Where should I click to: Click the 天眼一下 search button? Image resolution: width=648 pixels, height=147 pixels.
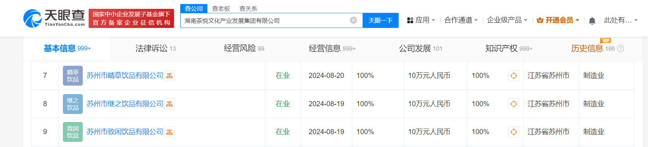point(381,21)
